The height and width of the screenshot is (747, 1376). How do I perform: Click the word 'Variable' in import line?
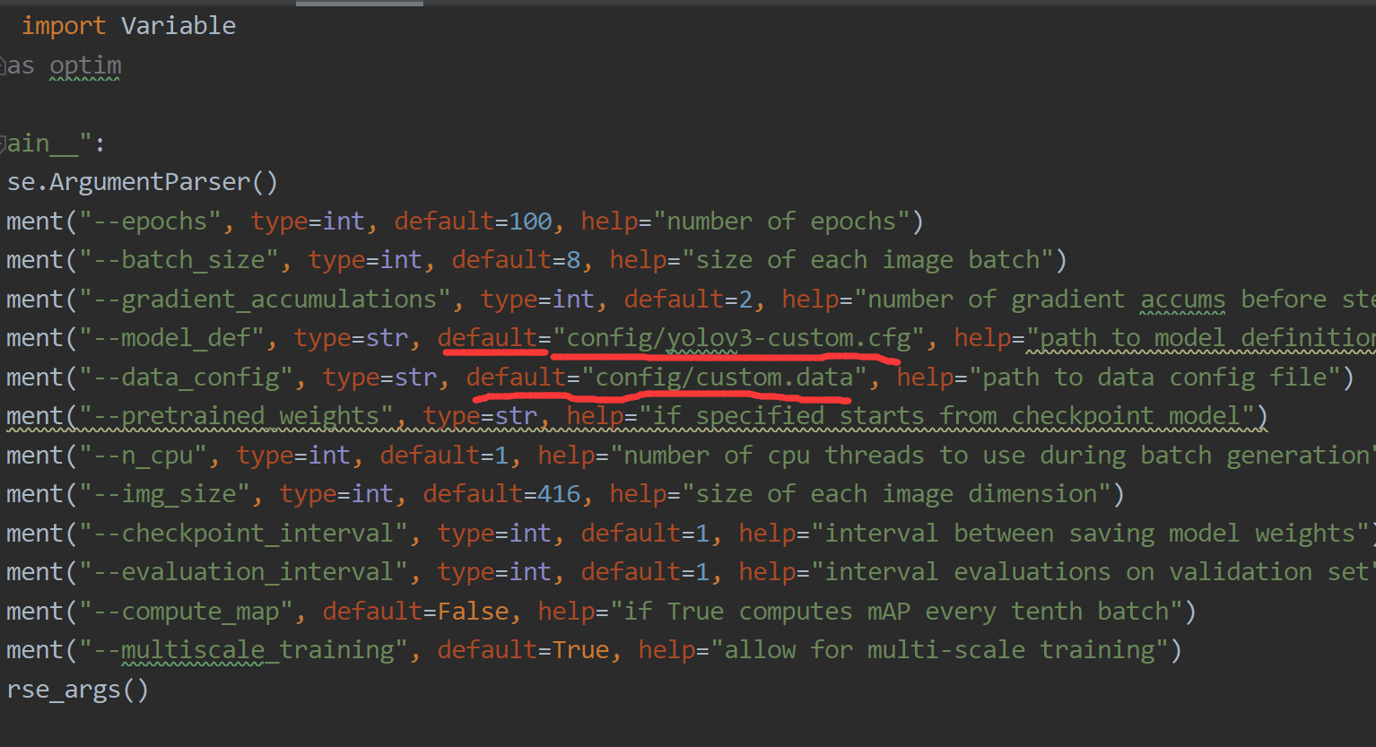click(179, 26)
